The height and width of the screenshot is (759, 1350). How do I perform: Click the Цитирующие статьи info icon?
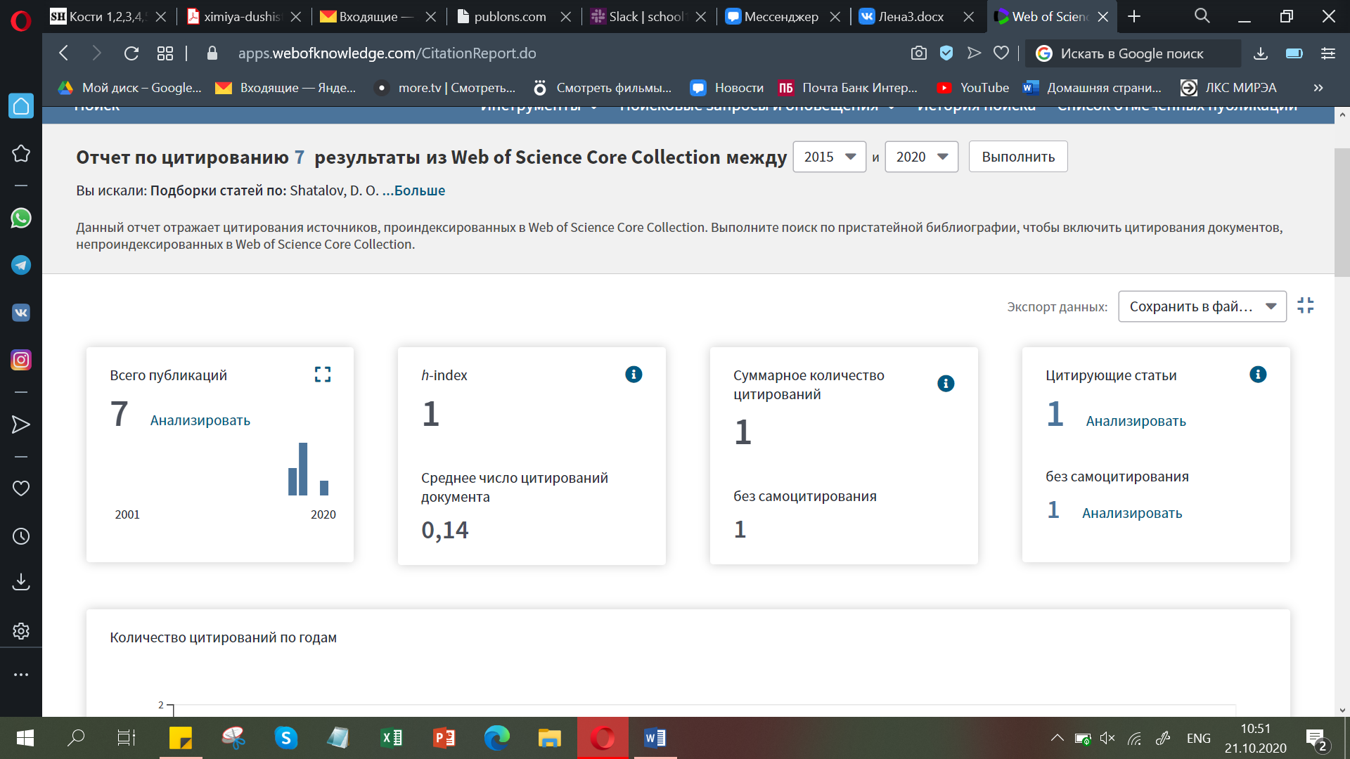pyautogui.click(x=1258, y=375)
